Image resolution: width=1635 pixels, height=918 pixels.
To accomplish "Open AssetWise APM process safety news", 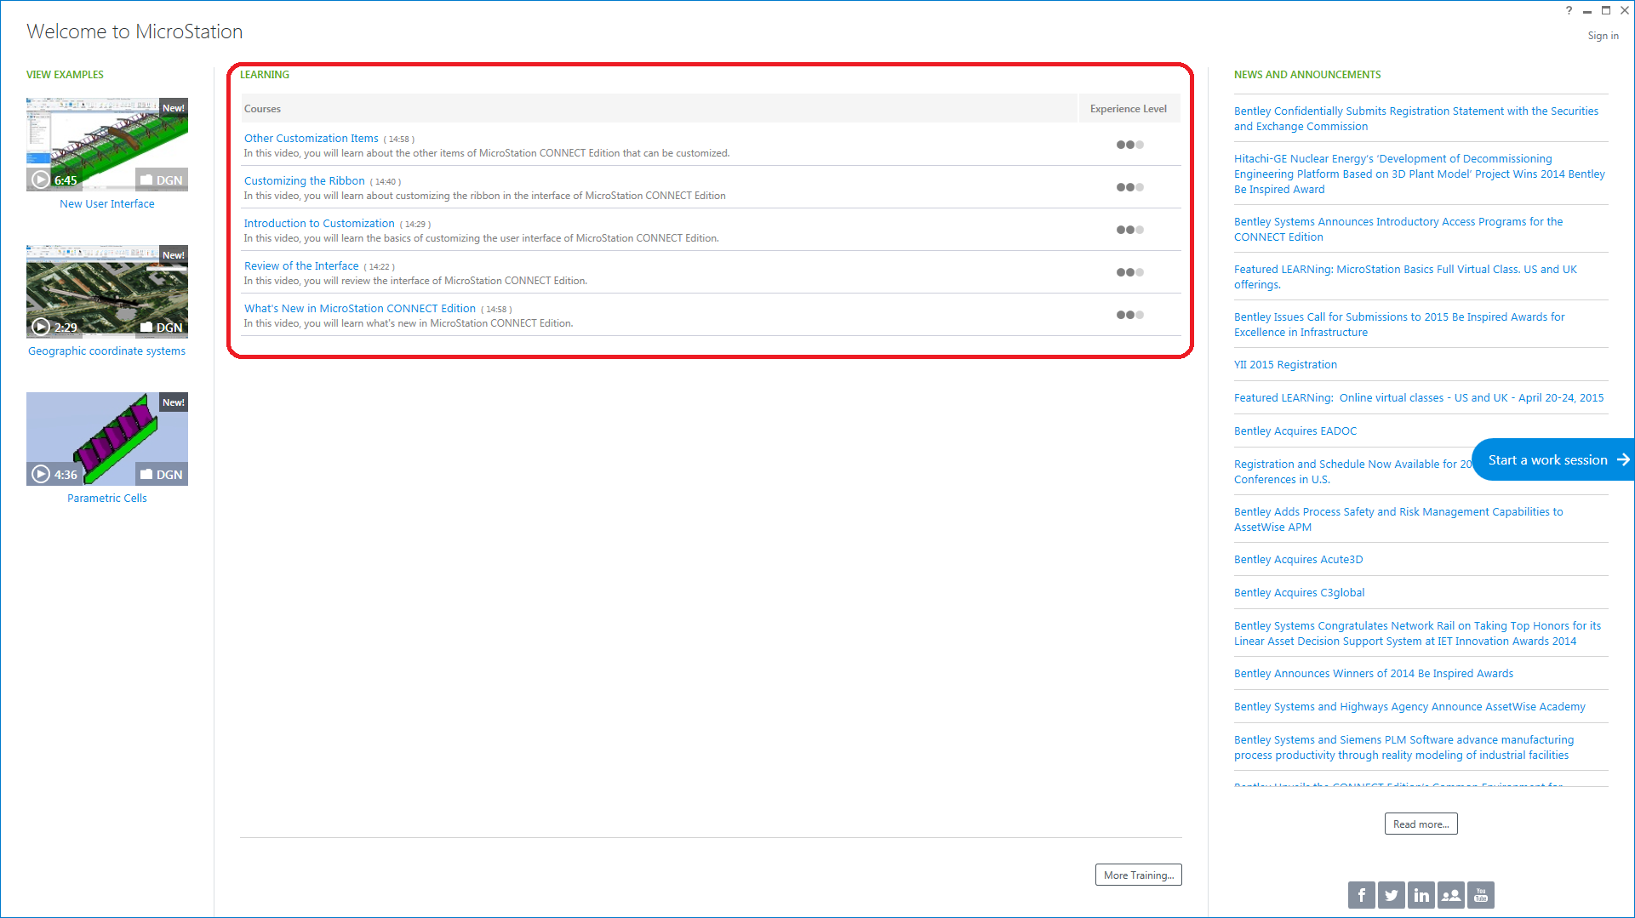I will pyautogui.click(x=1398, y=519).
